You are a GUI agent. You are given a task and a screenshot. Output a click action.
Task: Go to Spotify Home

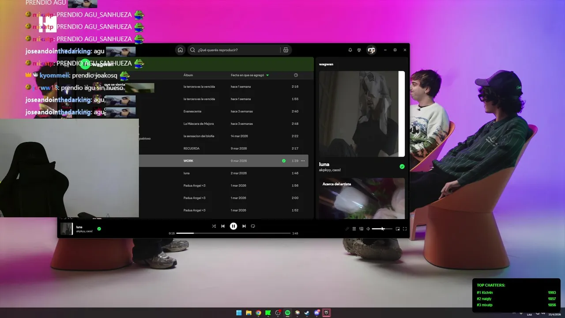click(180, 50)
